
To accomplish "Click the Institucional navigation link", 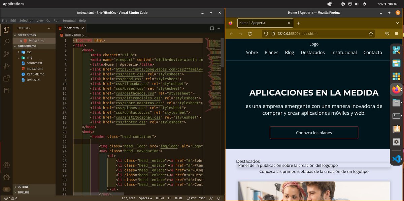I will (x=344, y=52).
